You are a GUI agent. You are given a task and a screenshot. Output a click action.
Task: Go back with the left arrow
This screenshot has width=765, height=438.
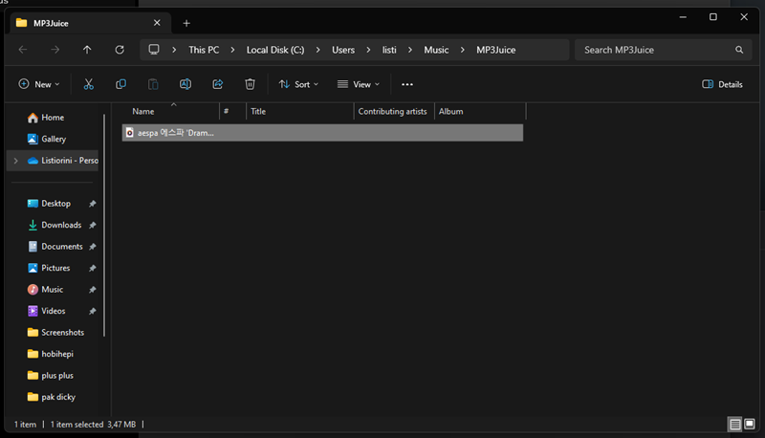(22, 50)
